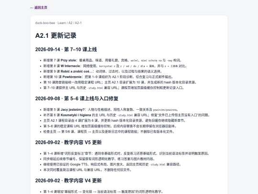Click heading 2026-09-08 · 第 5–6 课上线与入口修复
Screen dimensions: 258x194
(x=76, y=99)
